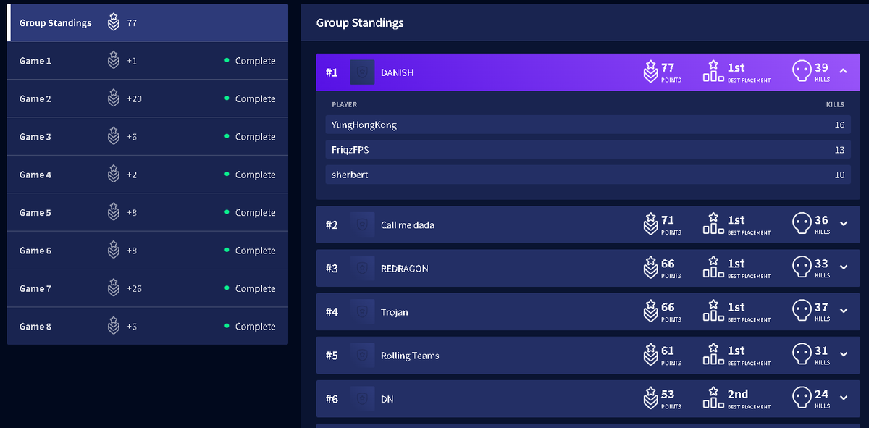Click the kills skull icon for DANISH
Image resolution: width=869 pixels, height=428 pixels.
coord(801,72)
